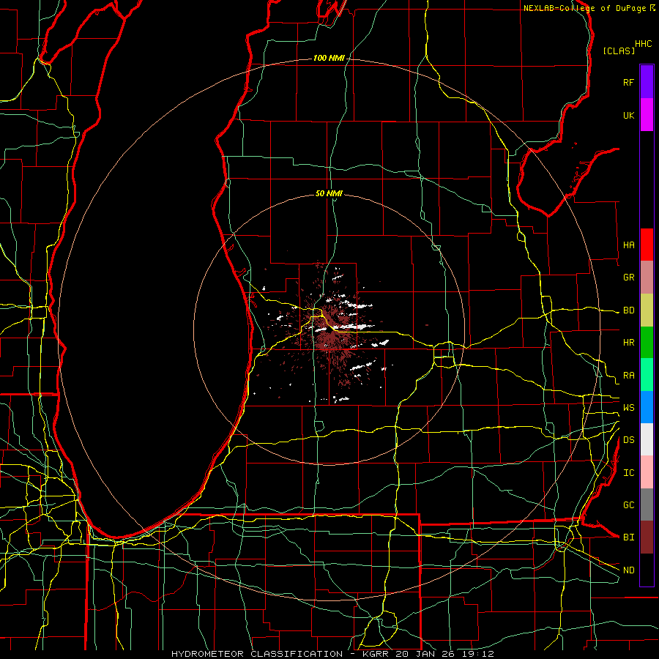Click the purple RF legend color swatch
This screenshot has height=659, width=659.
click(647, 82)
